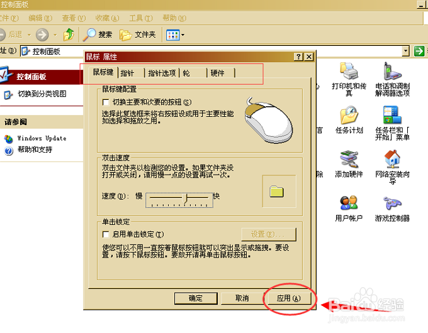The width and height of the screenshot is (428, 333).
Task: Click the See Also (请参阅) panel header
Action: coord(42,122)
